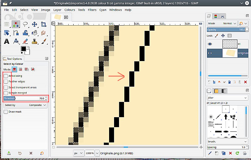The image size is (251, 160).
Task: Toggle Lock position and size icon
Action: [223, 36]
